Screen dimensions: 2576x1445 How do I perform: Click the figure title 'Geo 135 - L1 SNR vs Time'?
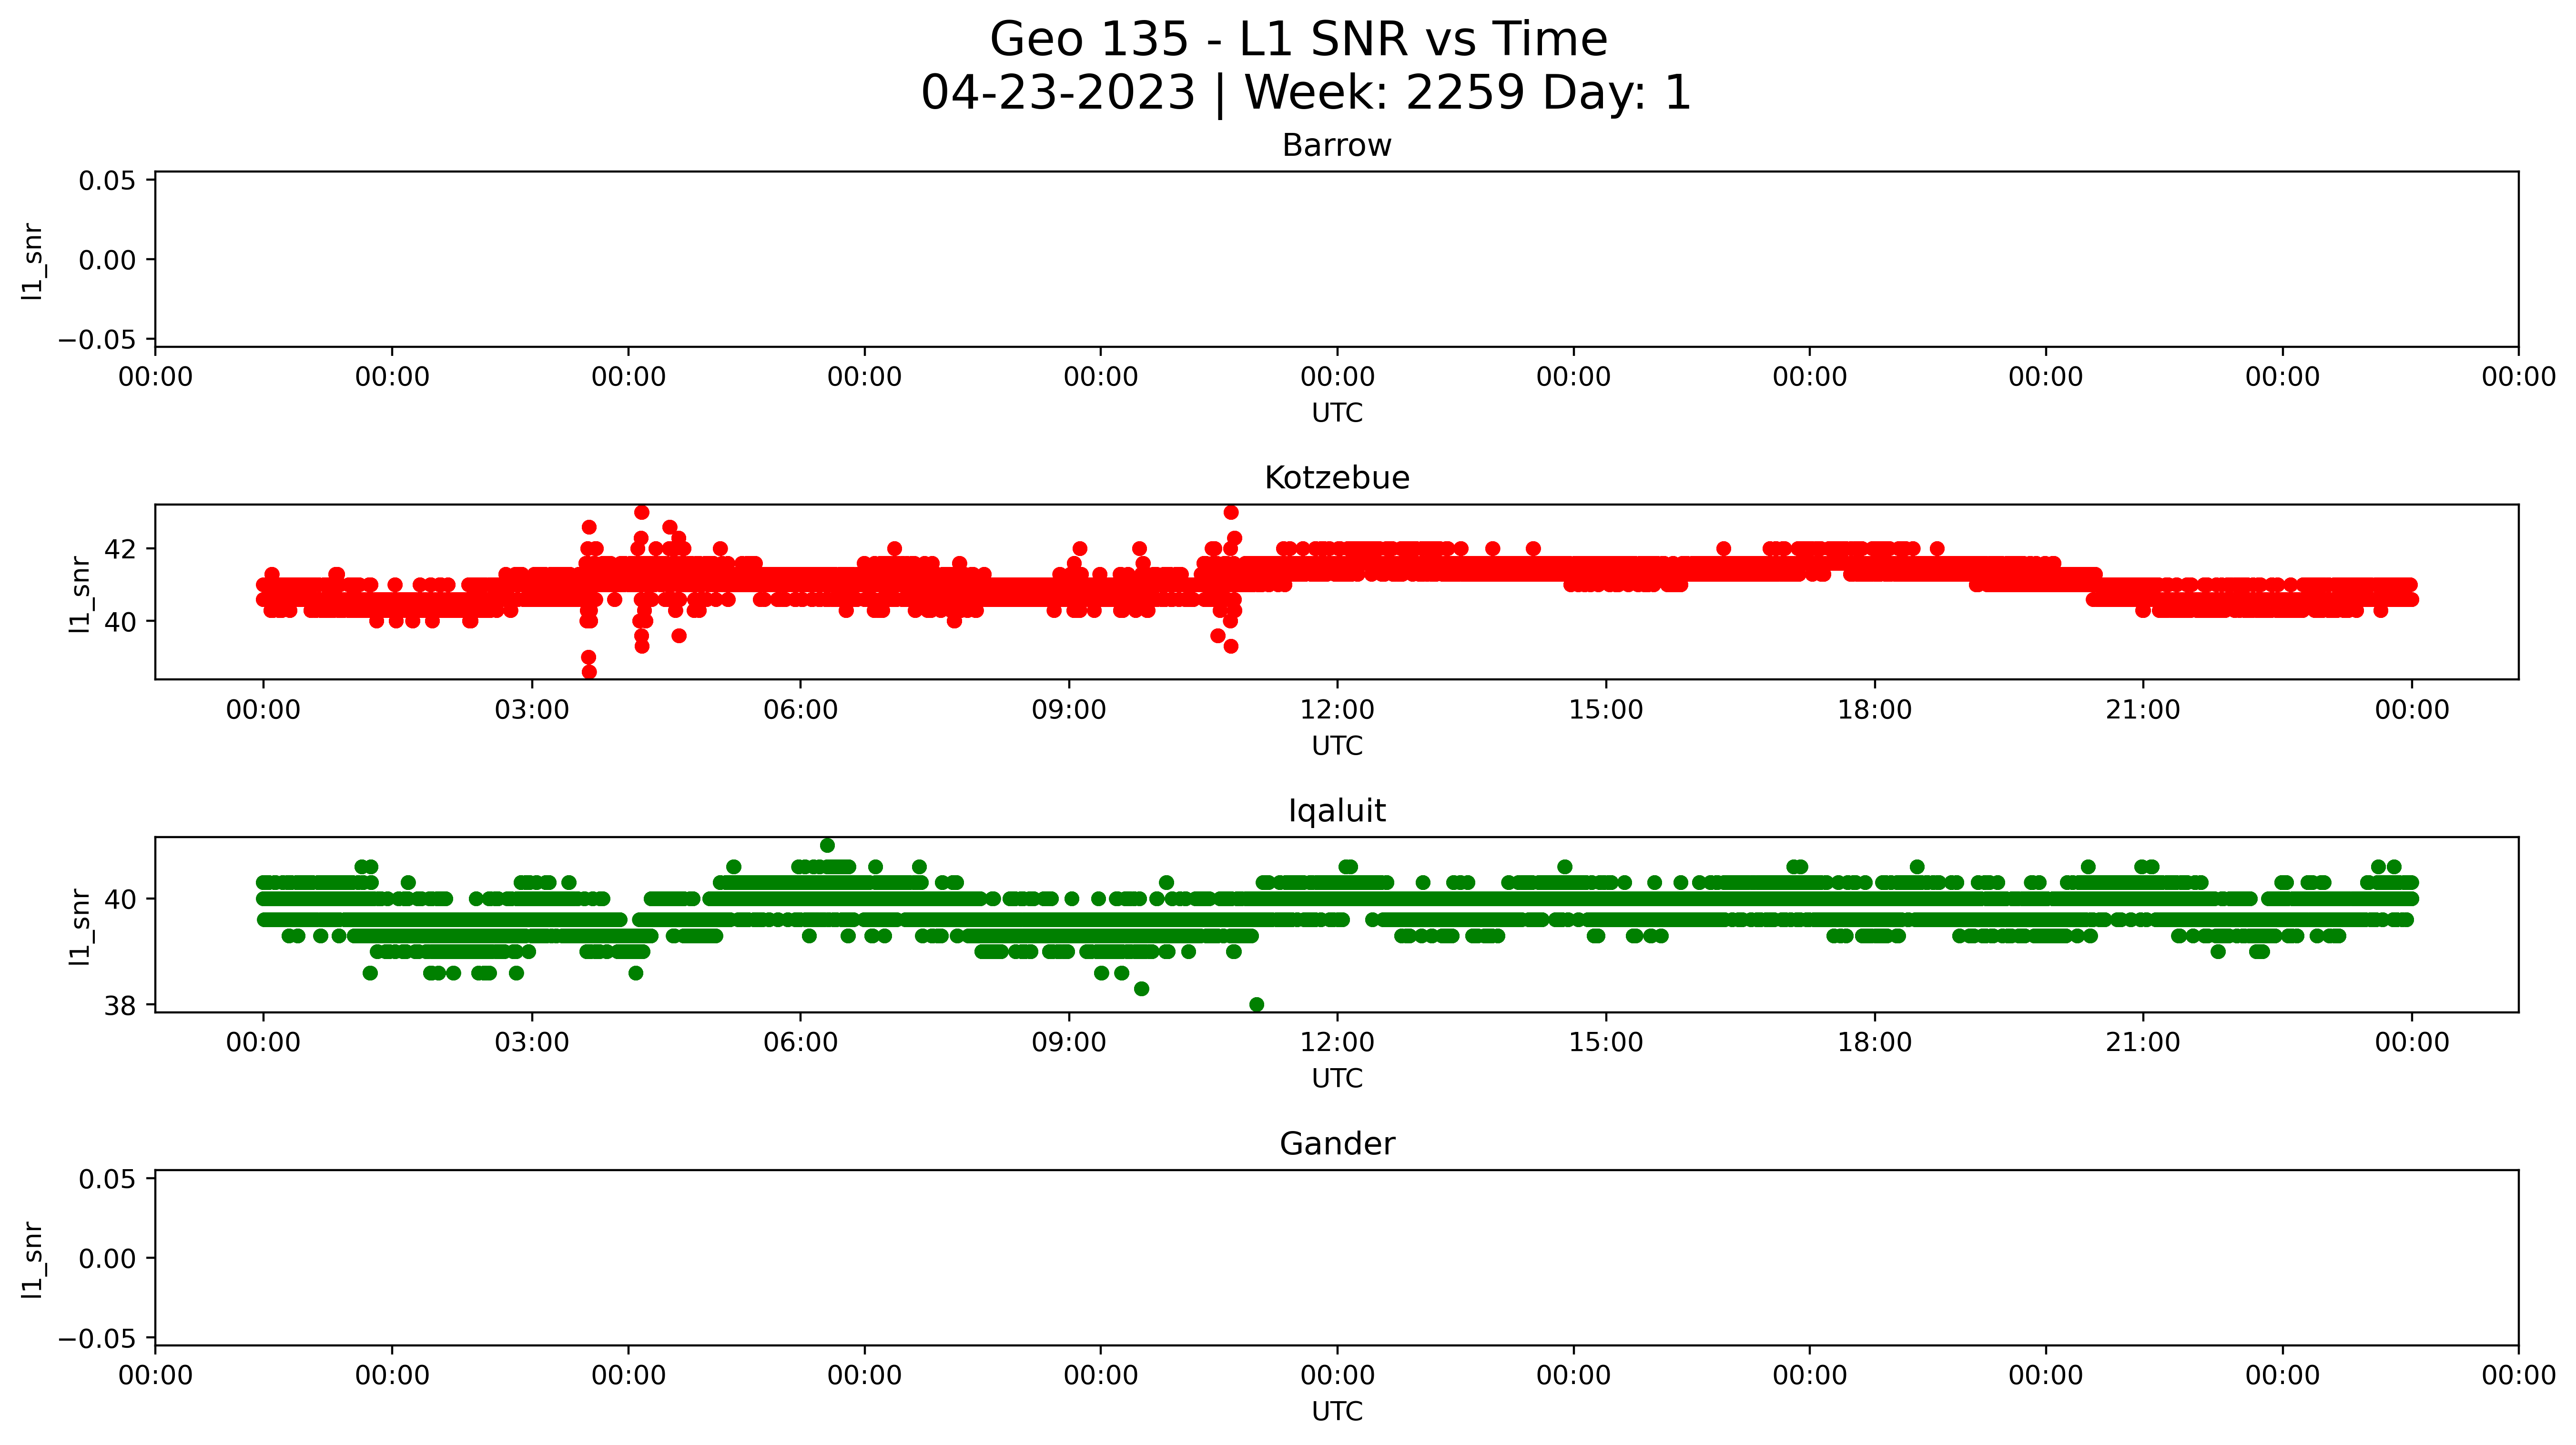point(1298,40)
